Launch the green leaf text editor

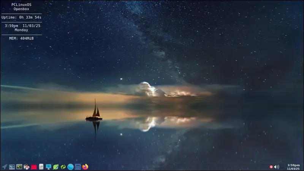pos(56,167)
